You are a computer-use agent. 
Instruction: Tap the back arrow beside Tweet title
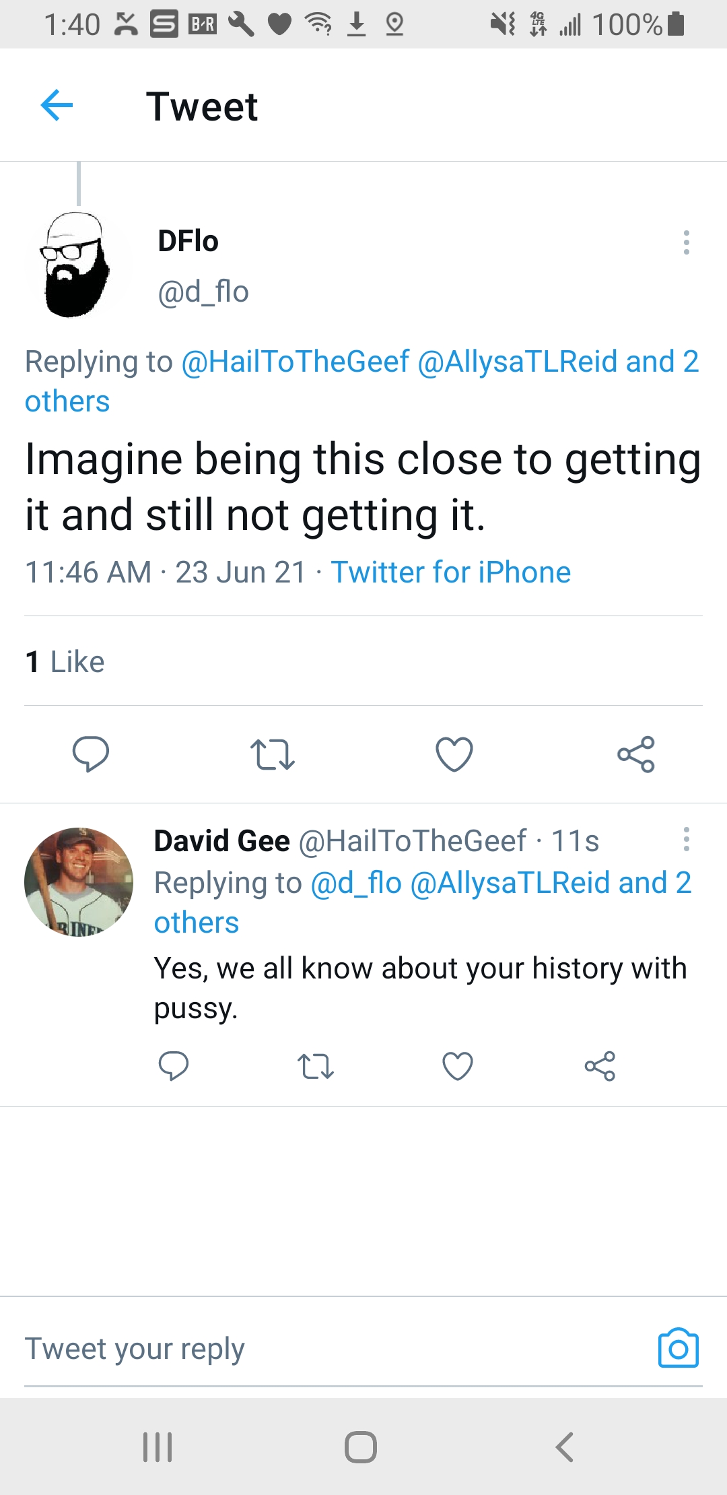pos(57,106)
